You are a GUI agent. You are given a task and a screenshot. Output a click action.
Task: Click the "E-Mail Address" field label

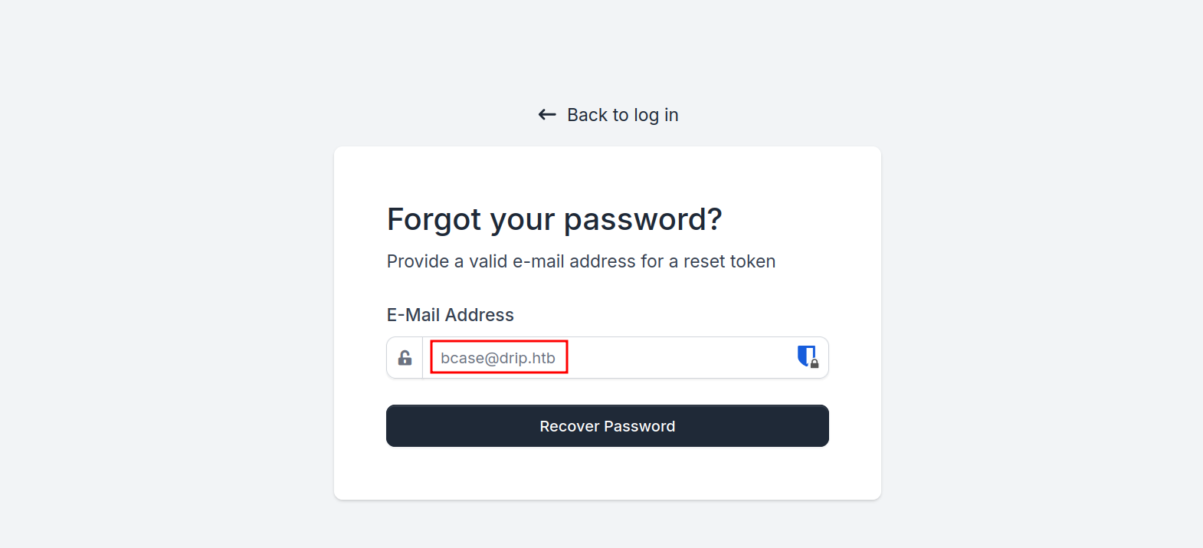[450, 315]
